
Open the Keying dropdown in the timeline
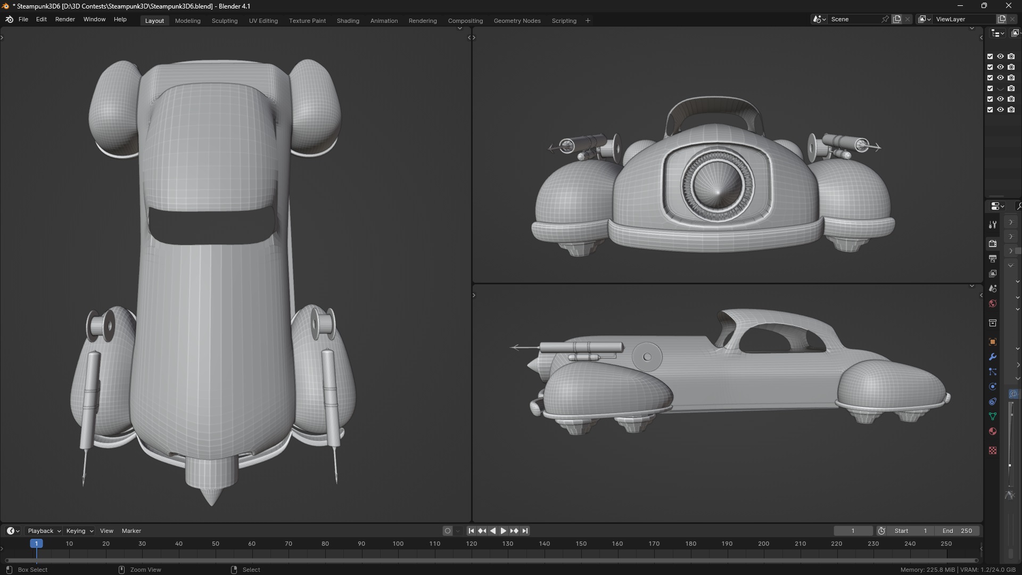pos(79,531)
